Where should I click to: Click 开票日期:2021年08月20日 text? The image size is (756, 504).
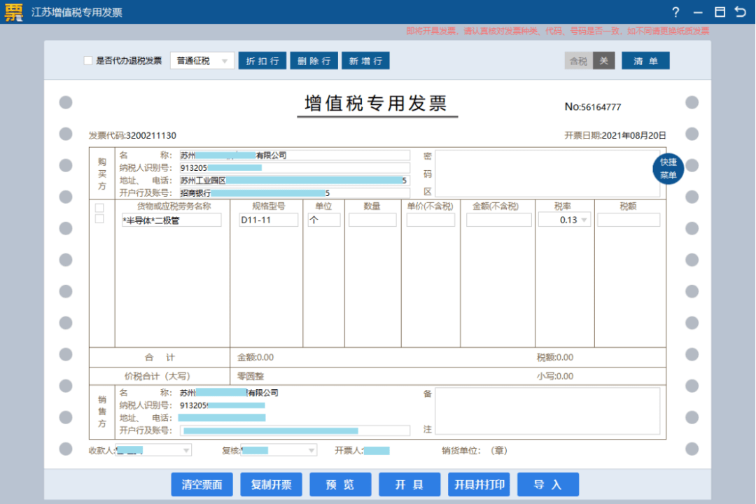click(615, 136)
